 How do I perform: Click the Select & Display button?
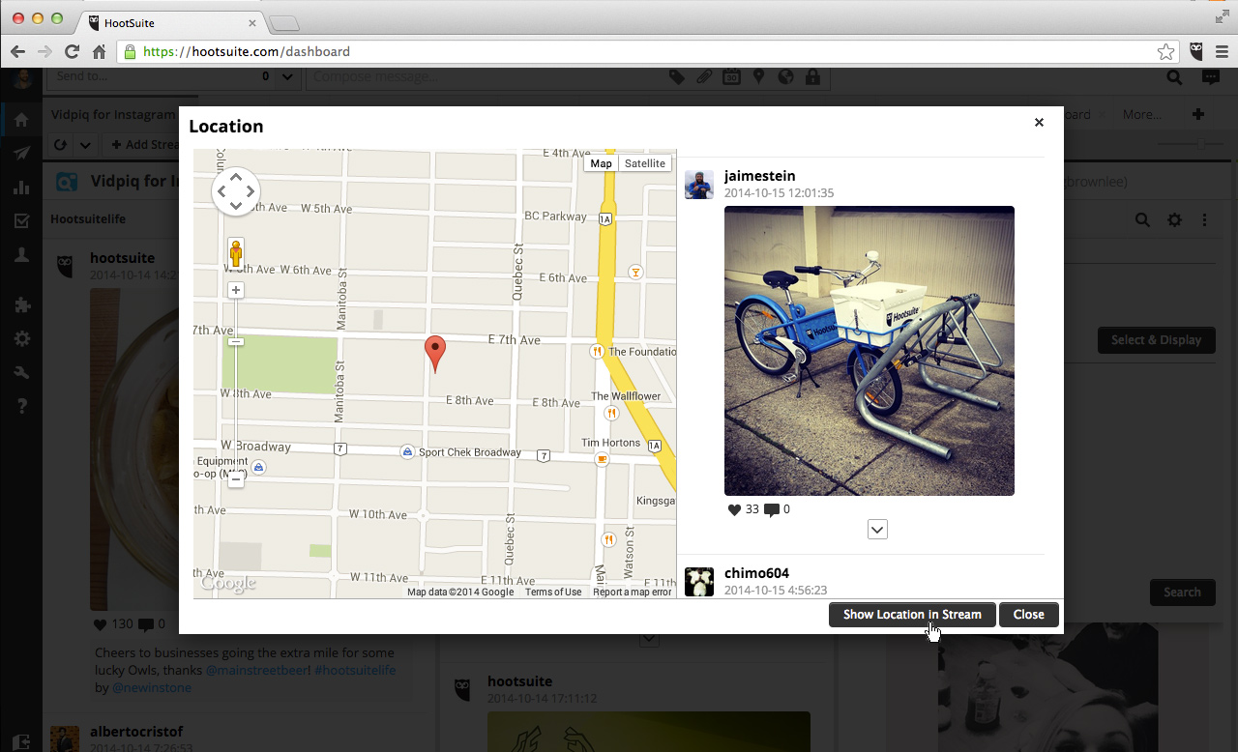[x=1156, y=340]
